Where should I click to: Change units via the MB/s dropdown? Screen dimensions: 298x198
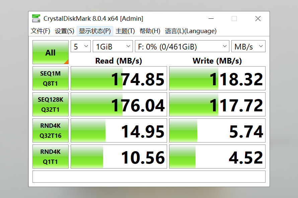click(x=248, y=46)
